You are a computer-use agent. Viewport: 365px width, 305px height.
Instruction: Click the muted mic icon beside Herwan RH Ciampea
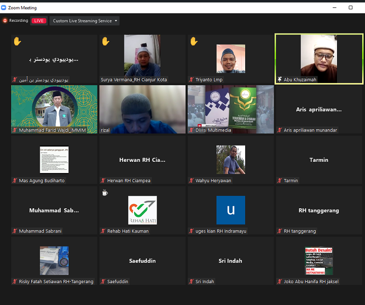pos(103,180)
